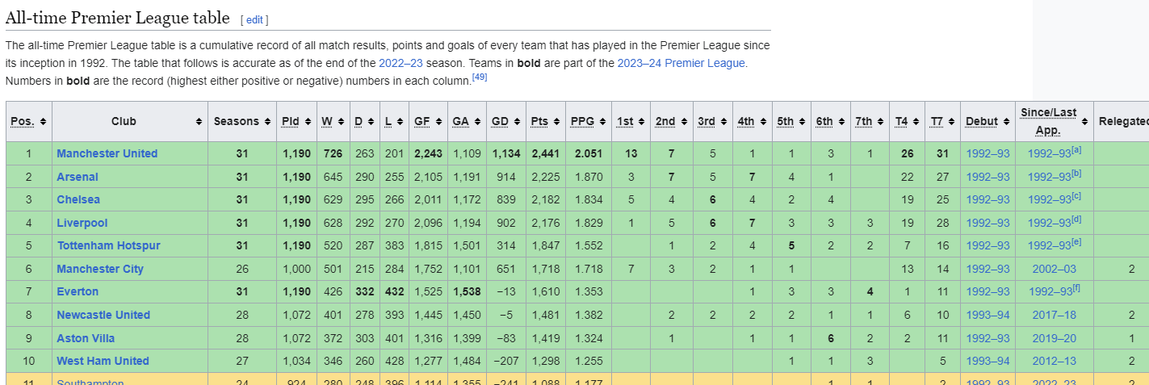
Task: Open Tottenham Hotspur club link
Action: coord(108,245)
